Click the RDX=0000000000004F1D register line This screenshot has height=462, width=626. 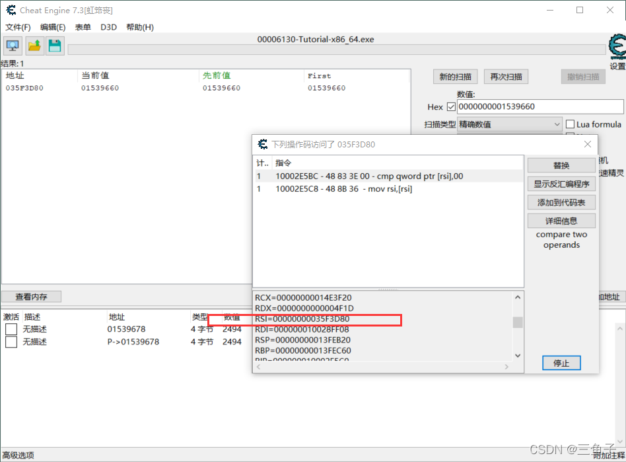[304, 308]
